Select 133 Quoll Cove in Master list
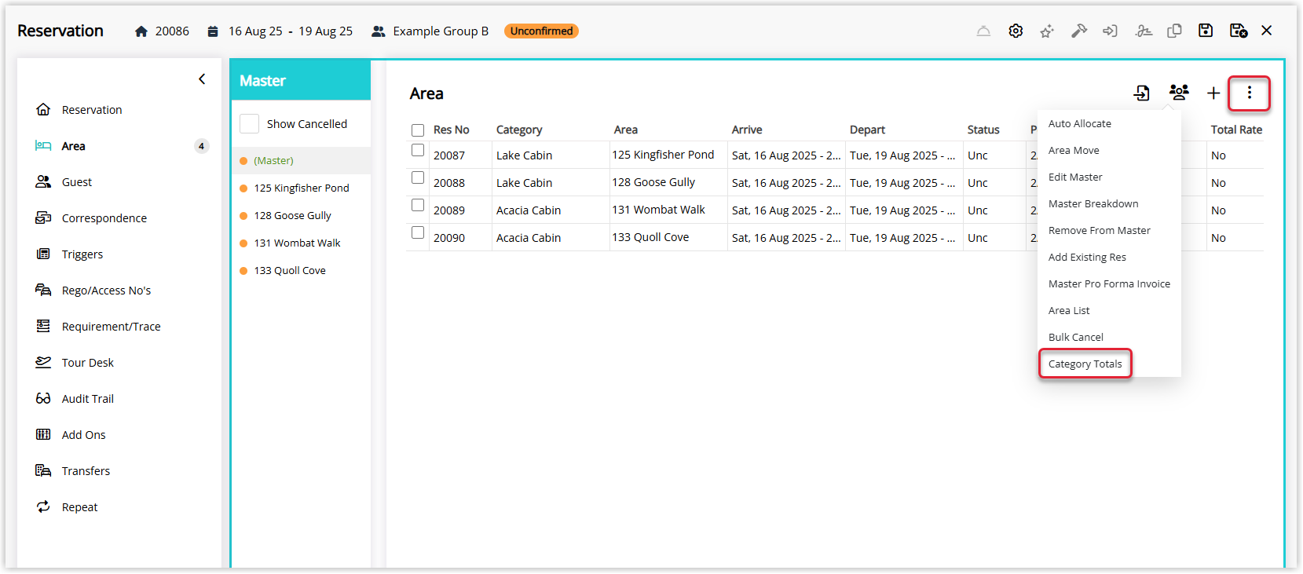This screenshot has width=1303, height=574. point(301,270)
